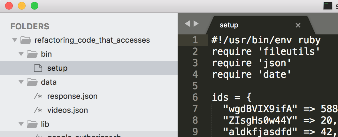Click the bin folder icon

(x=32, y=54)
